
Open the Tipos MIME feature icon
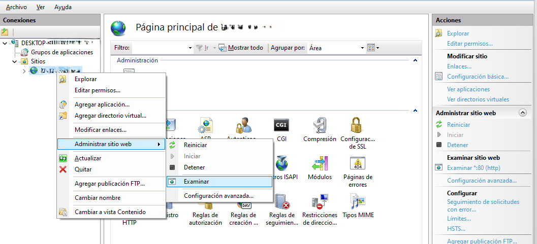click(x=358, y=202)
